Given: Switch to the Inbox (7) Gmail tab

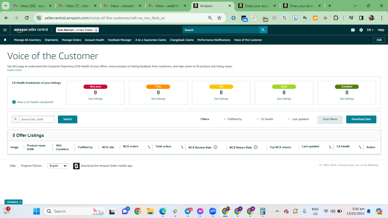Looking at the screenshot, I should (x=78, y=6).
